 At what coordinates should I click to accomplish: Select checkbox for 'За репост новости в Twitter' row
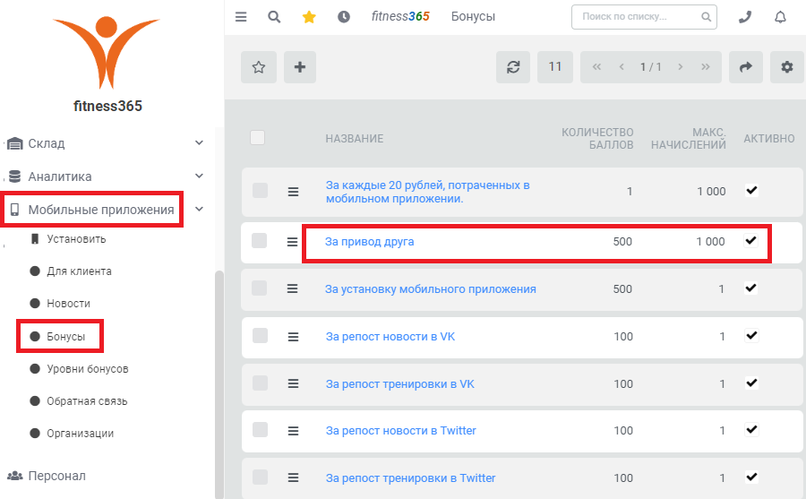[x=260, y=429]
